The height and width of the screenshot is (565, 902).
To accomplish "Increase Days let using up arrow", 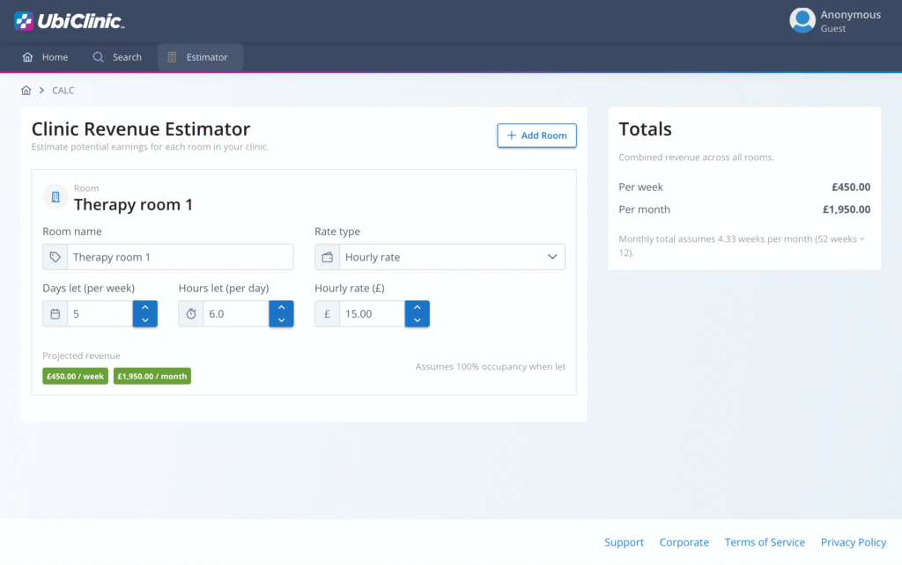I will (x=145, y=307).
